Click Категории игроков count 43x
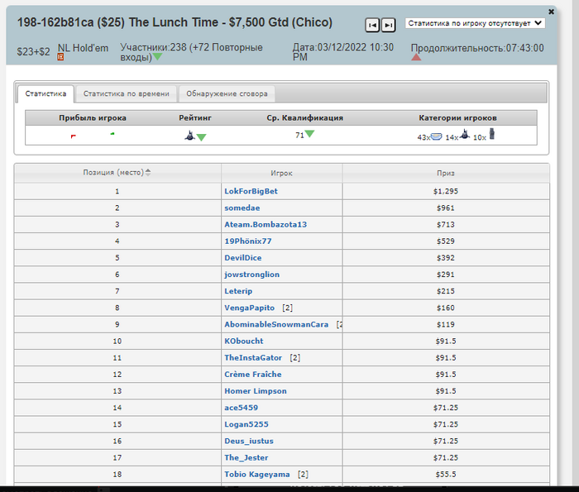This screenshot has height=492, width=579. 423,137
